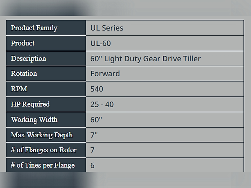Click the UL-60 product value
The height and width of the screenshot is (188, 251).
point(100,43)
